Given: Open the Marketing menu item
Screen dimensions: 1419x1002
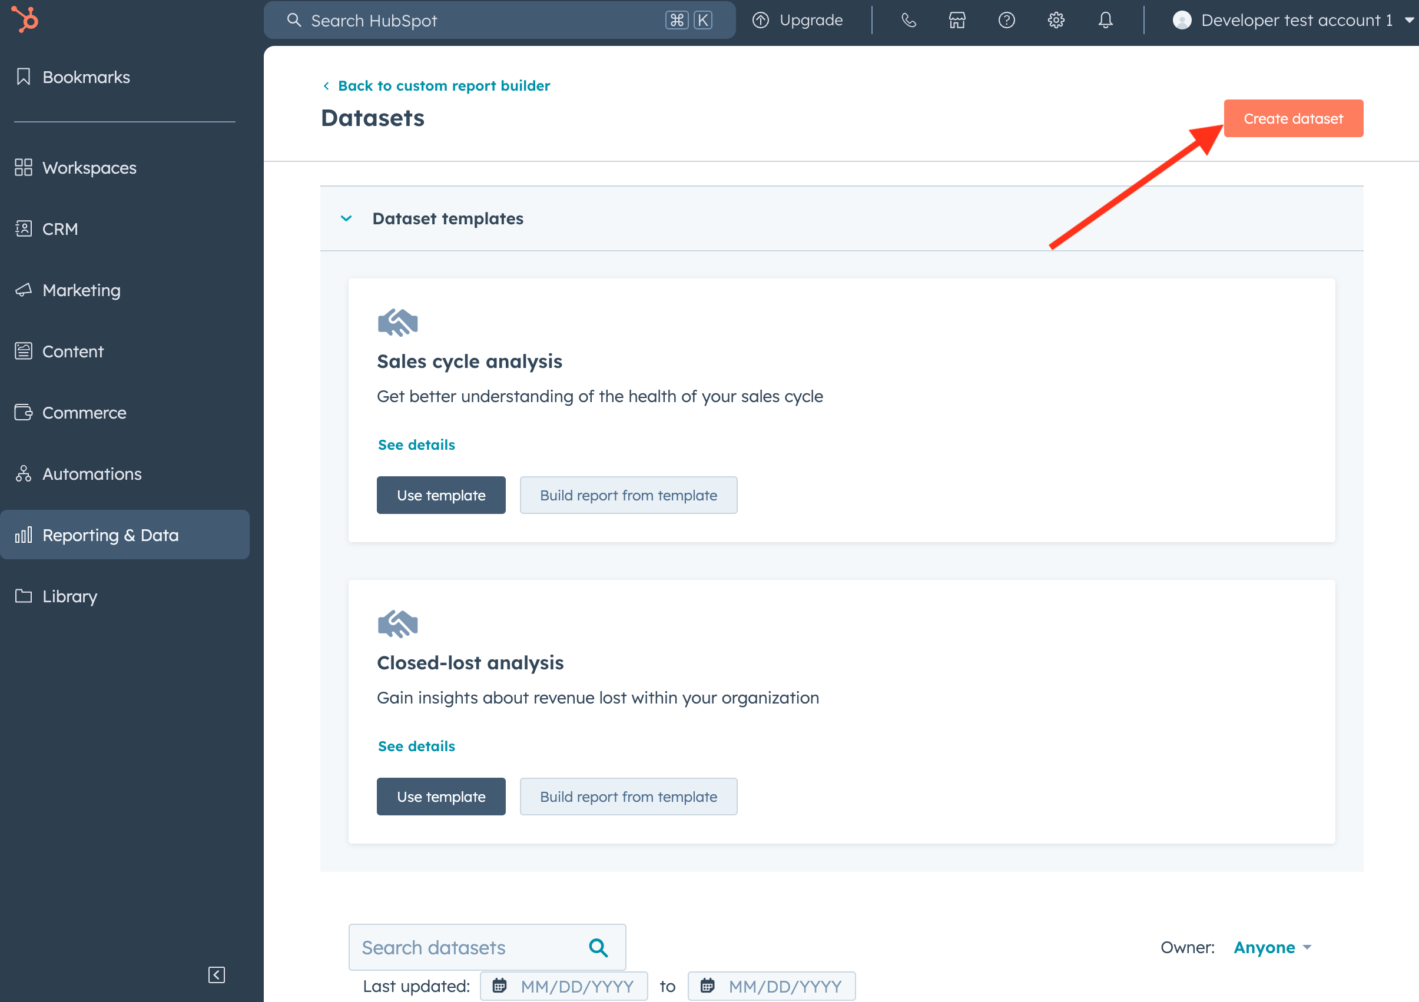Looking at the screenshot, I should point(125,290).
